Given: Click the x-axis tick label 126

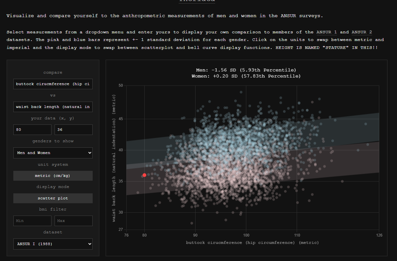Looking at the screenshot, I should coord(379,235).
